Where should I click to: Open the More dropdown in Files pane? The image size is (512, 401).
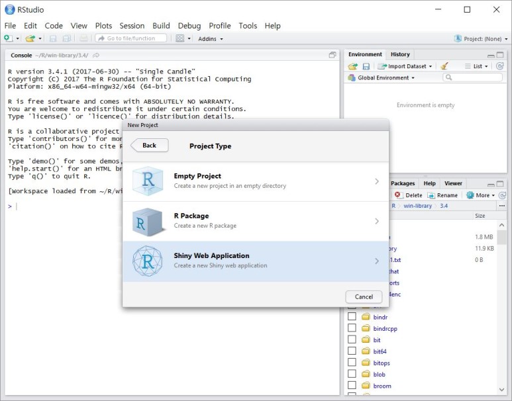point(481,195)
